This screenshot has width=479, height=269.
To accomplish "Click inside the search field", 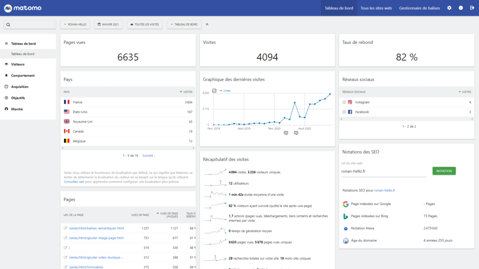I will click(x=29, y=24).
